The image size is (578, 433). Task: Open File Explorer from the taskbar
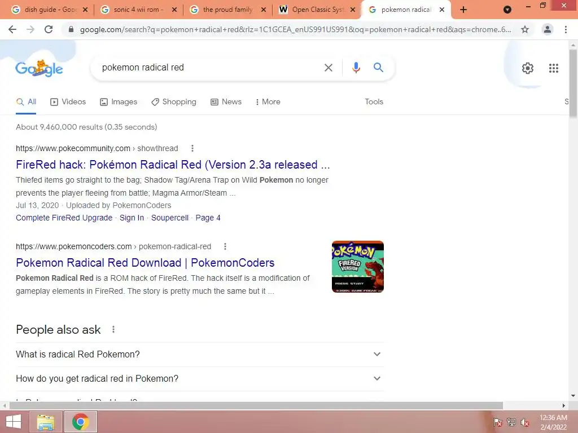(x=45, y=422)
